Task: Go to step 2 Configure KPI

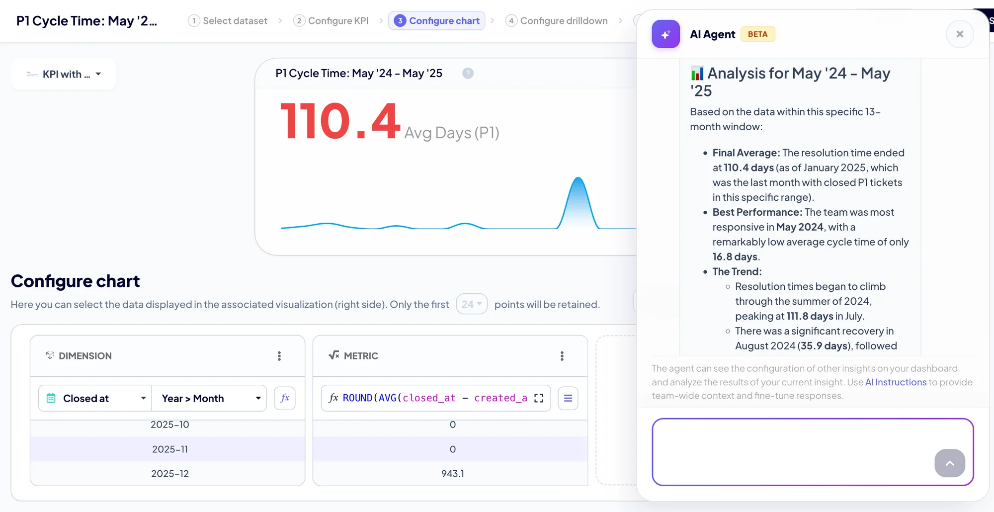Action: pyautogui.click(x=331, y=21)
